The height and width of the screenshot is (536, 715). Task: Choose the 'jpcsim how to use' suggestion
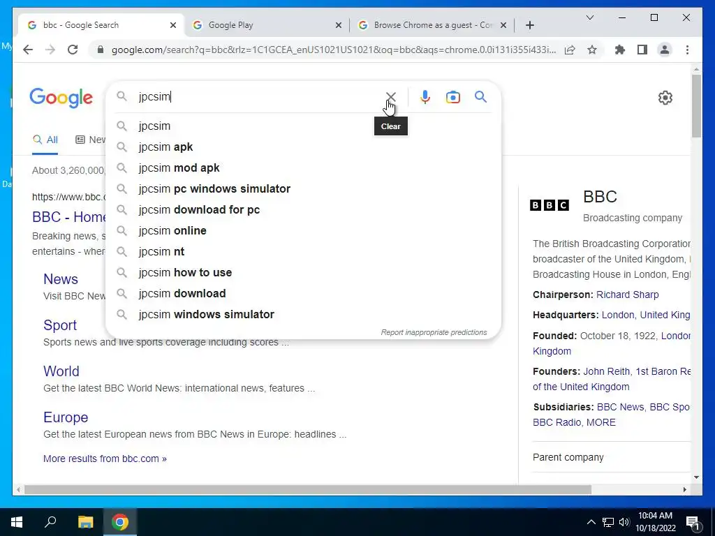pos(303,273)
